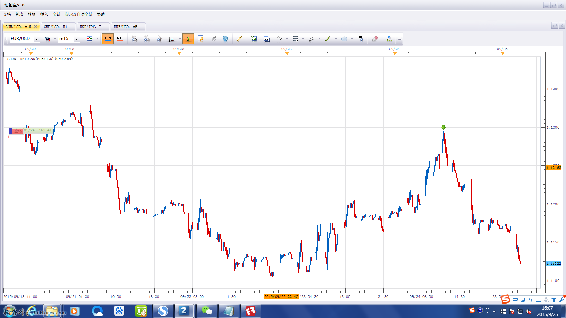Click the zoom 1:1 magnifier icon

pyautogui.click(x=171, y=39)
